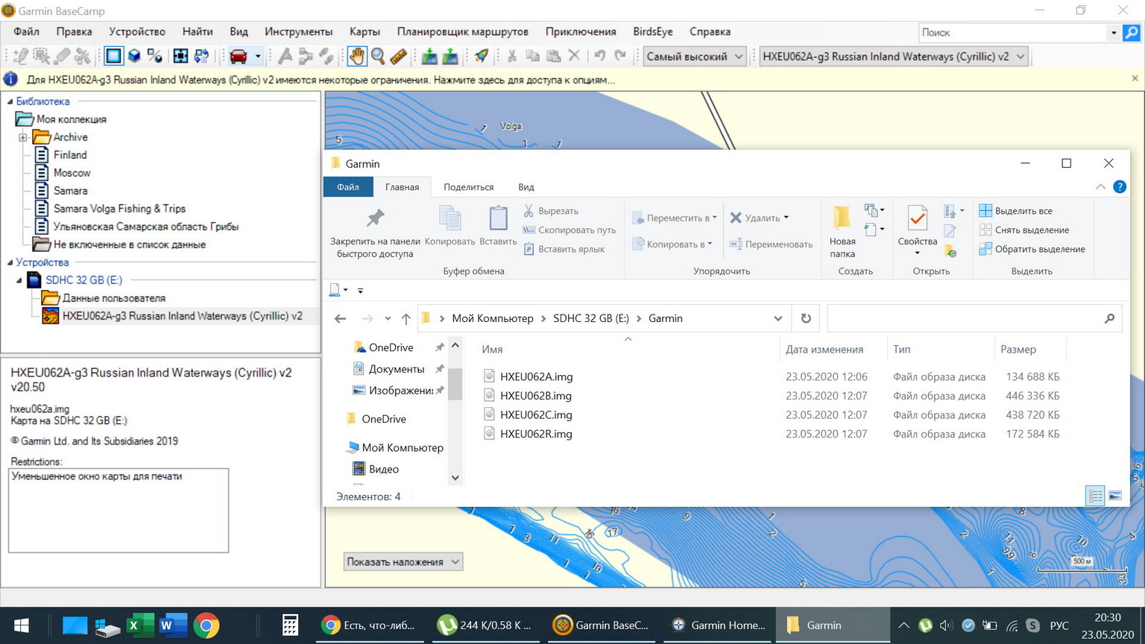1145x644 pixels.
Task: Open the Планировщик маршрутов menu
Action: [x=463, y=31]
